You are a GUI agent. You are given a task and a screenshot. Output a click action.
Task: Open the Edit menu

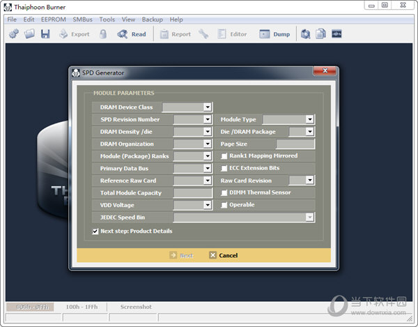pyautogui.click(x=29, y=20)
